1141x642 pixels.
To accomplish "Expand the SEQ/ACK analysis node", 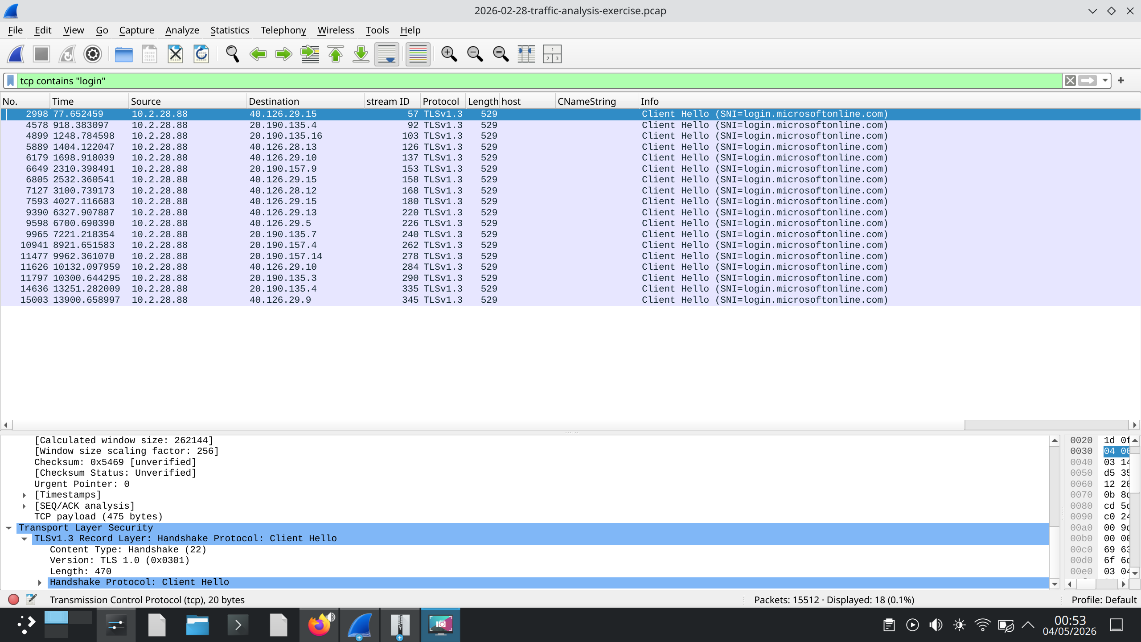I will tap(24, 506).
